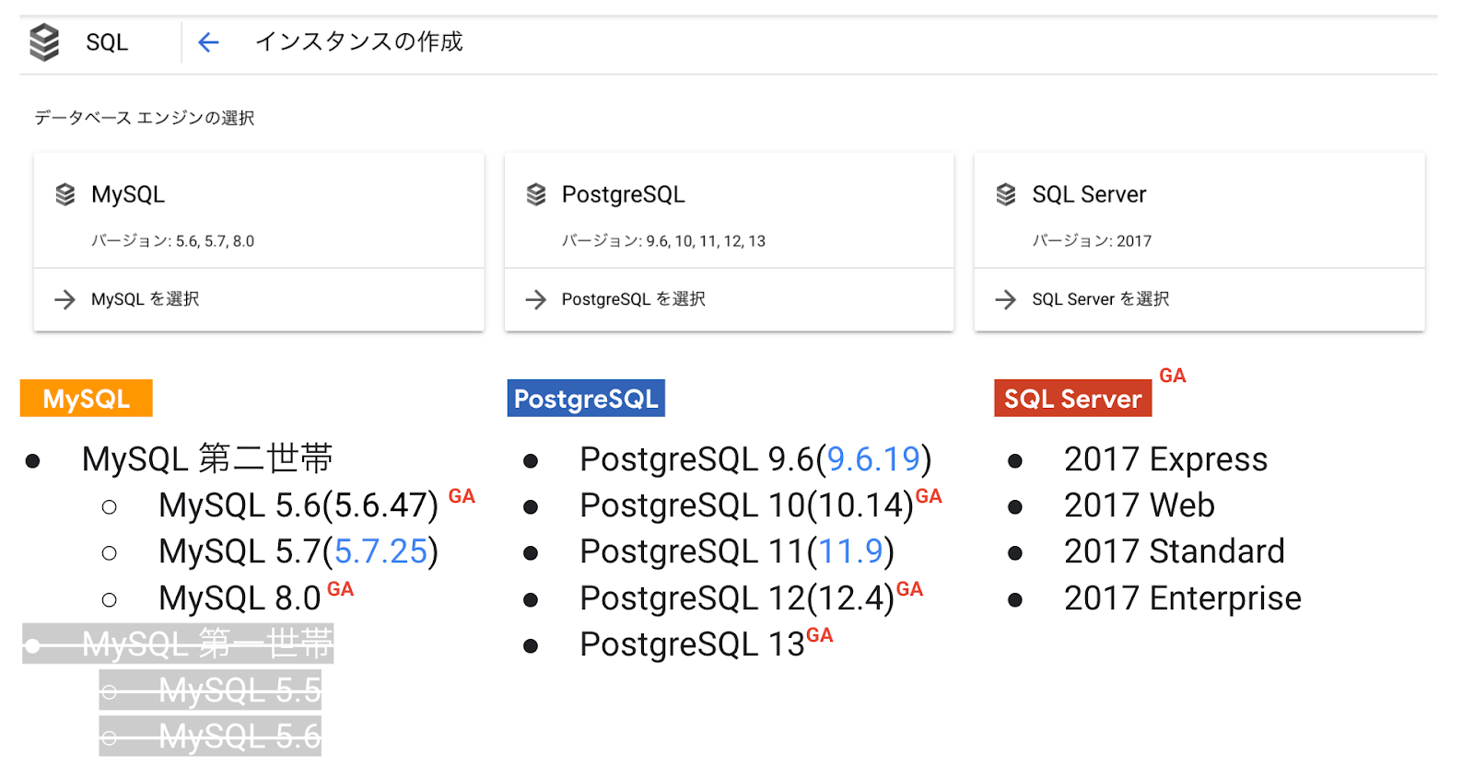Screen dimensions: 1474x777
Task: Click the MySQL card database icon
Action: [x=65, y=194]
